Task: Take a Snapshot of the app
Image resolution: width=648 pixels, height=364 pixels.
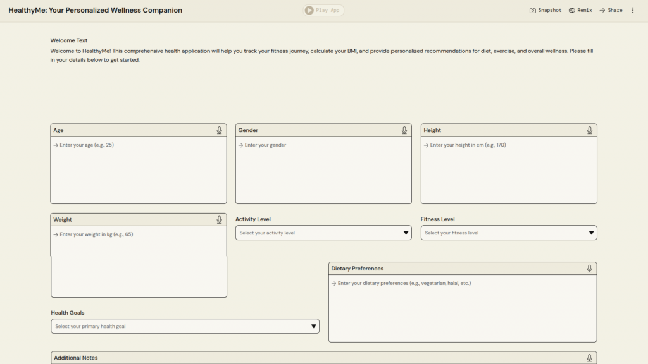Action: [x=545, y=10]
